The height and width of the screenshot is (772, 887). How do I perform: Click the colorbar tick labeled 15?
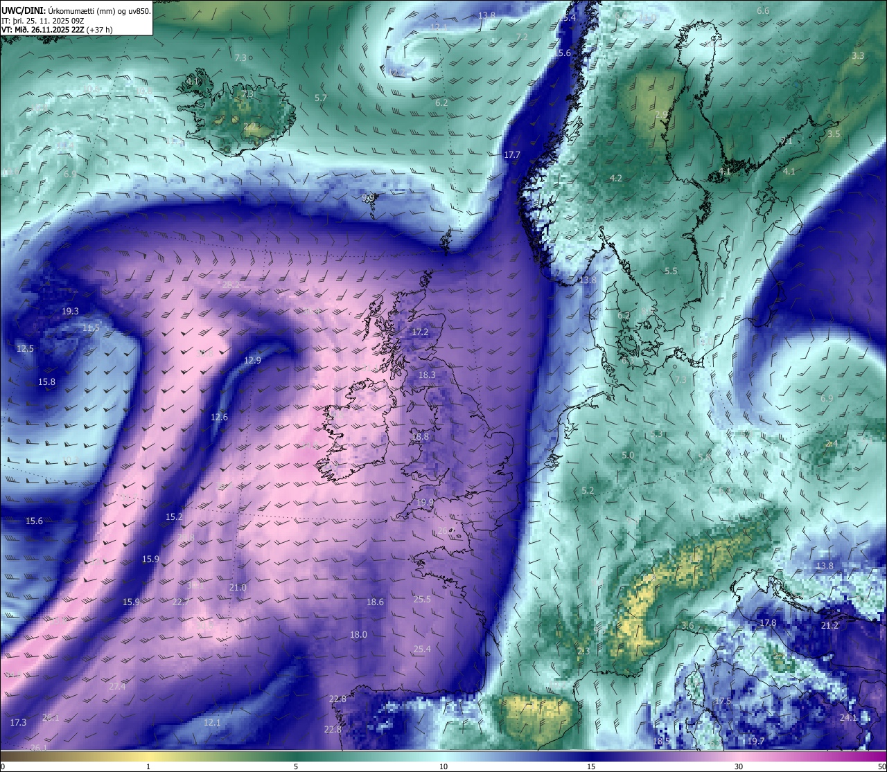(x=591, y=766)
